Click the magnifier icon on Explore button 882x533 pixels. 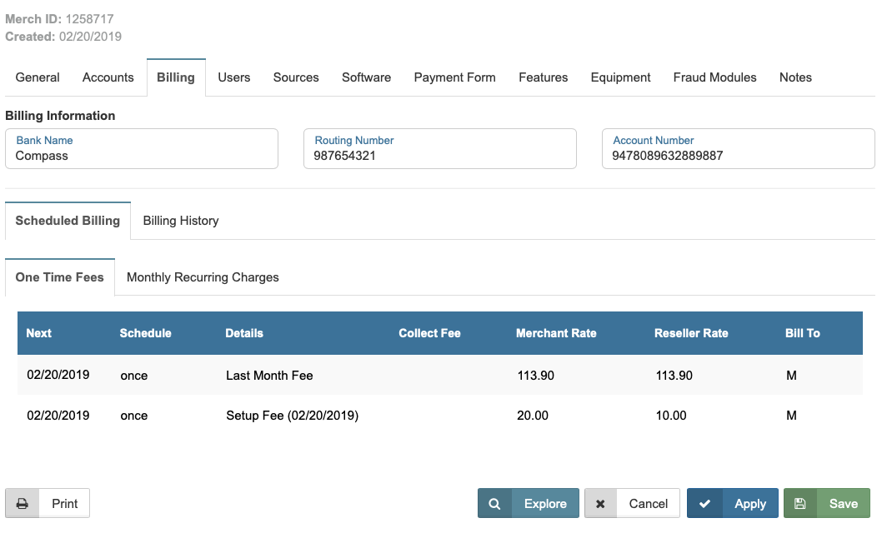[x=494, y=504]
